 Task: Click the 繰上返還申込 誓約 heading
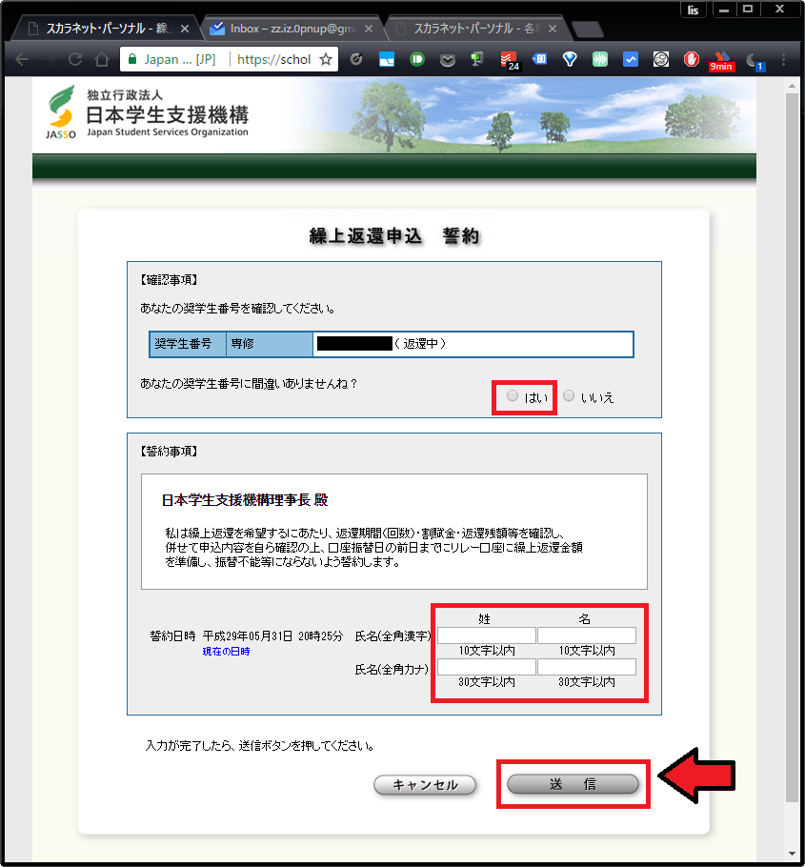(393, 236)
